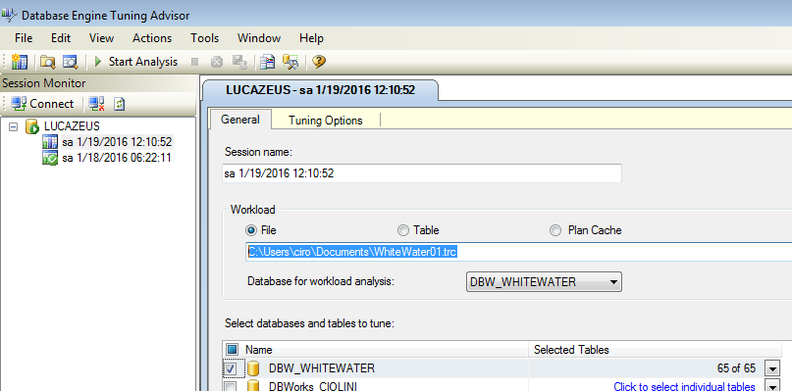Select session sa 1/18/2016 06:22:11 in tree
The width and height of the screenshot is (792, 391).
[x=117, y=159]
